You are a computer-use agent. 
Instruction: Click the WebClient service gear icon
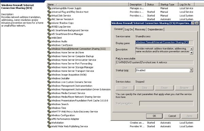[49, 38]
